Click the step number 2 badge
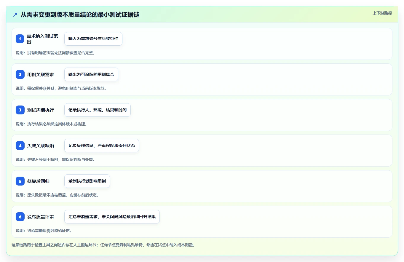 point(20,74)
